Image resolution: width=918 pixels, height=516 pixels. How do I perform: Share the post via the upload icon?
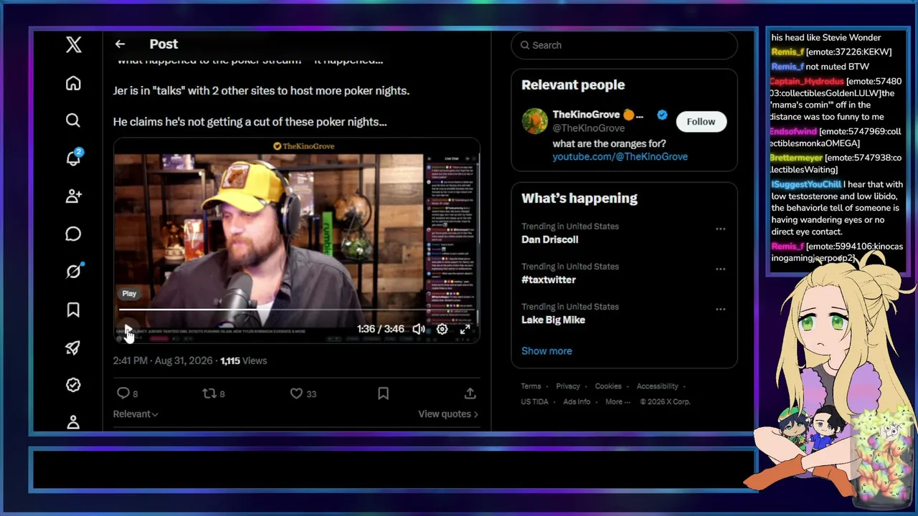pyautogui.click(x=470, y=393)
